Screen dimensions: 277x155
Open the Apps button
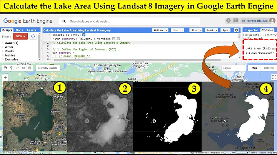click(225, 30)
